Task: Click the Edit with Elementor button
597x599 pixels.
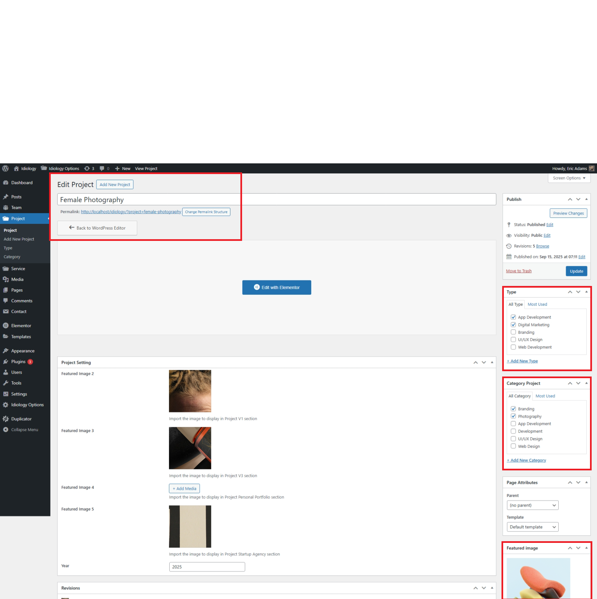Action: click(x=276, y=287)
